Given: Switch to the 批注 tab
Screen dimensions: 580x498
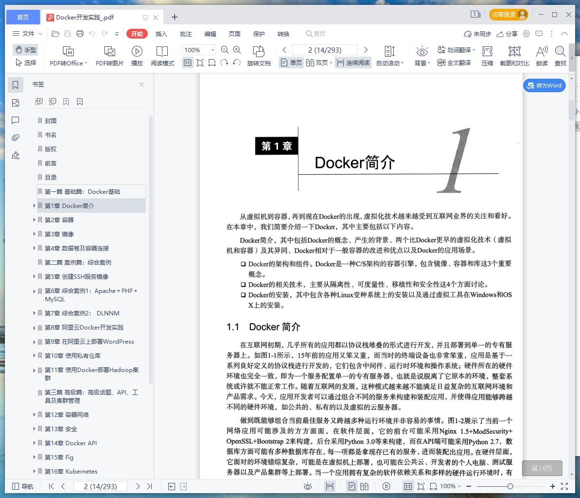Looking at the screenshot, I should point(186,34).
